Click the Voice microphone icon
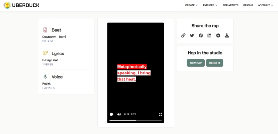 coord(45,77)
